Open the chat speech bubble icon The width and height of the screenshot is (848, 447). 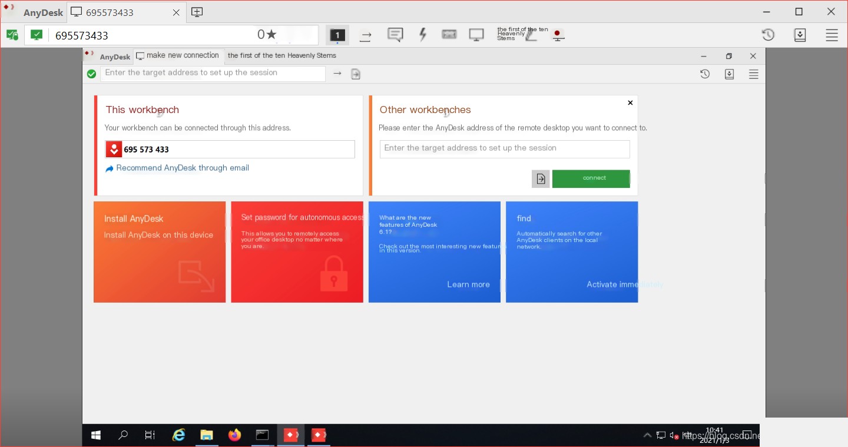click(395, 35)
